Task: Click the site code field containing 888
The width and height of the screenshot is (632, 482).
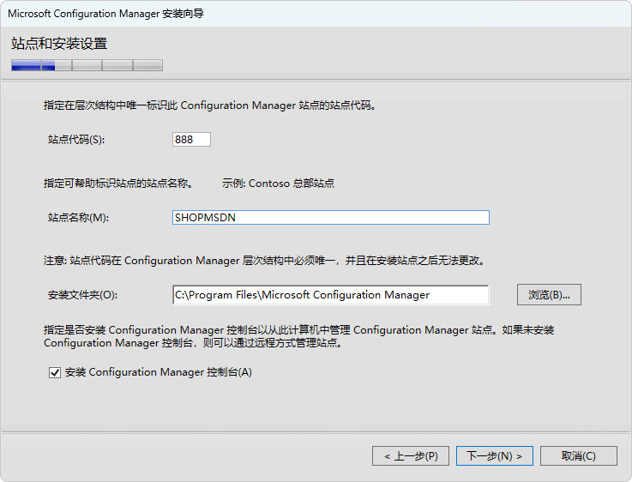Action: click(191, 140)
